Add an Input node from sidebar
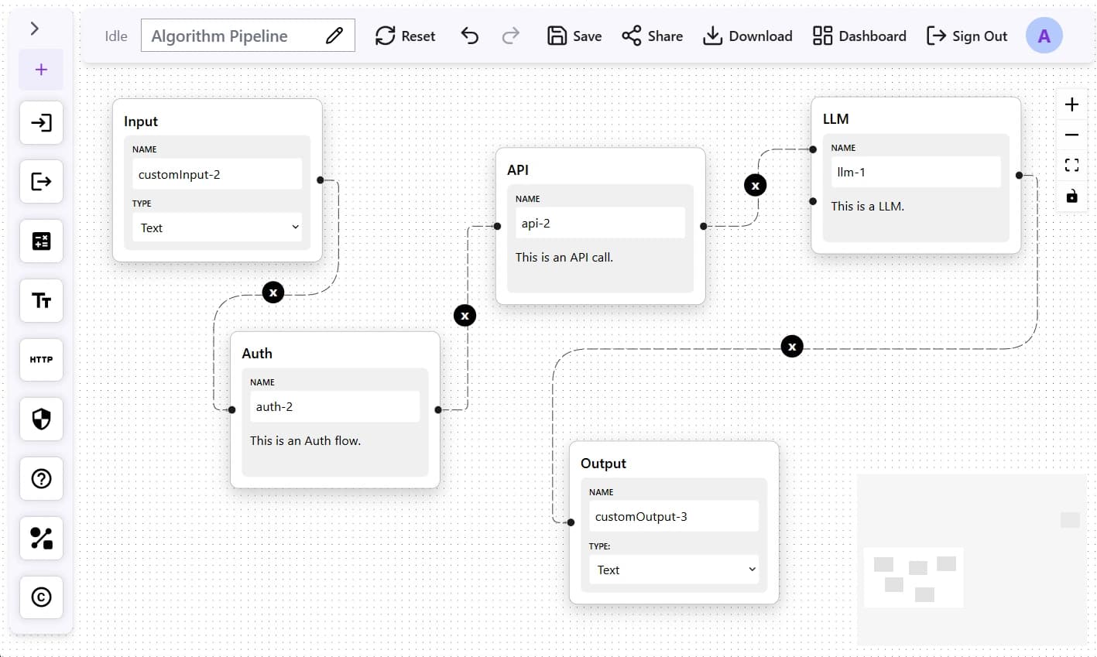The height and width of the screenshot is (657, 1097). tap(41, 122)
